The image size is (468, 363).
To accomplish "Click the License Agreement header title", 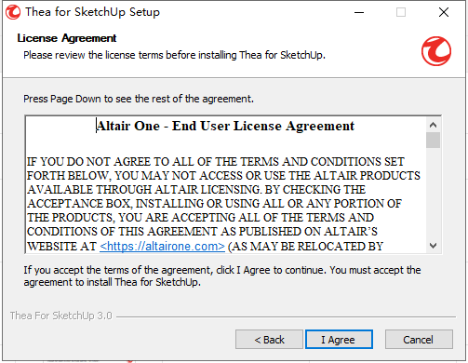I will tap(67, 38).
